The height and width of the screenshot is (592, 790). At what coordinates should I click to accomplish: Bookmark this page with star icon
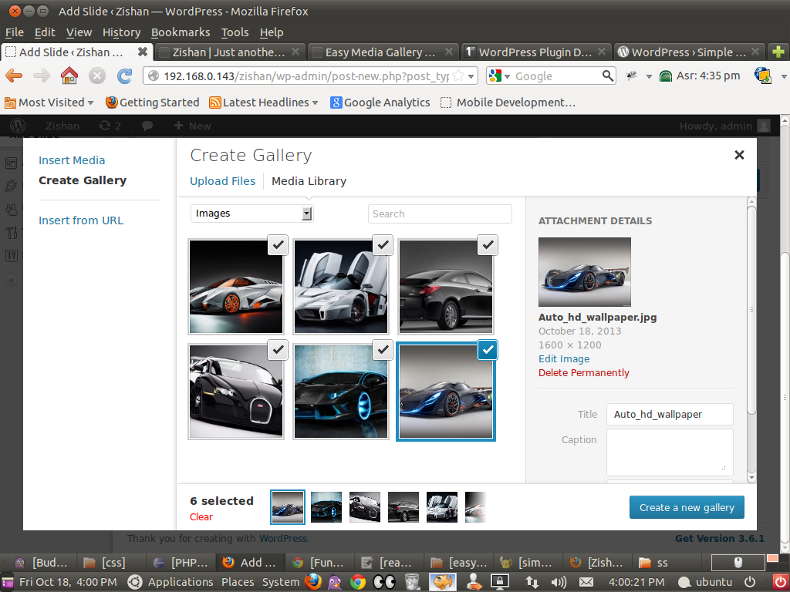click(458, 76)
